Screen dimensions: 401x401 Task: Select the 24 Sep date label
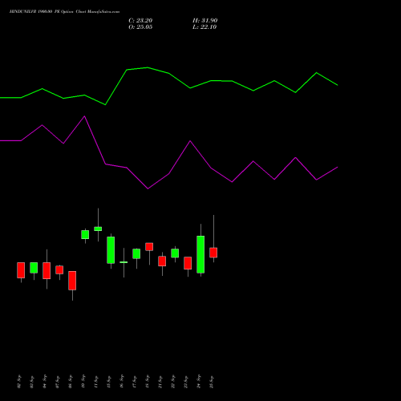199,381
